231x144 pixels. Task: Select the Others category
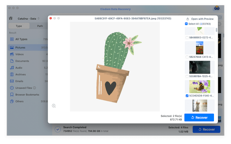28,101
